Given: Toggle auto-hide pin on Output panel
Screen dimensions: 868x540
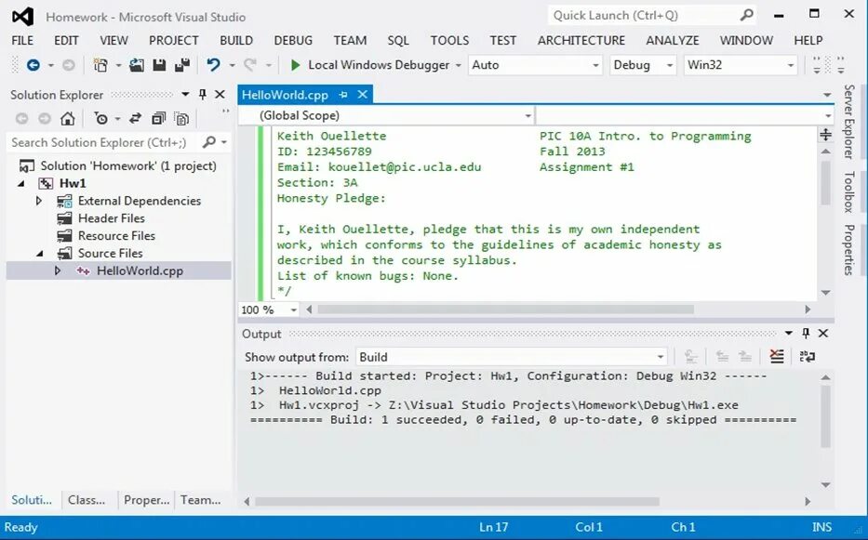Looking at the screenshot, I should (806, 333).
